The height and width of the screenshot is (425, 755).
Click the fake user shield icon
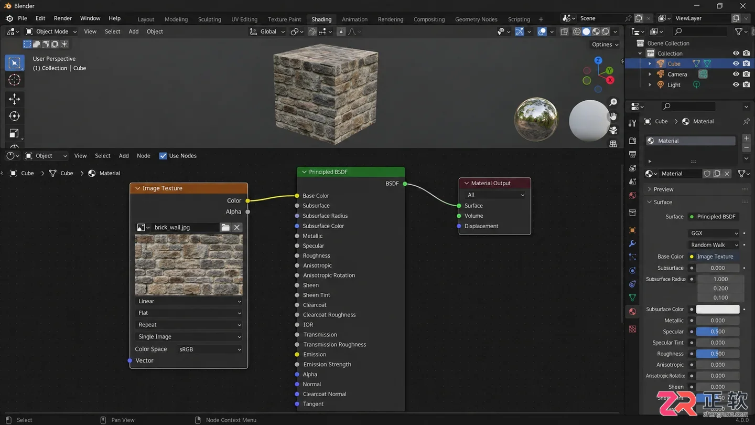[707, 174]
